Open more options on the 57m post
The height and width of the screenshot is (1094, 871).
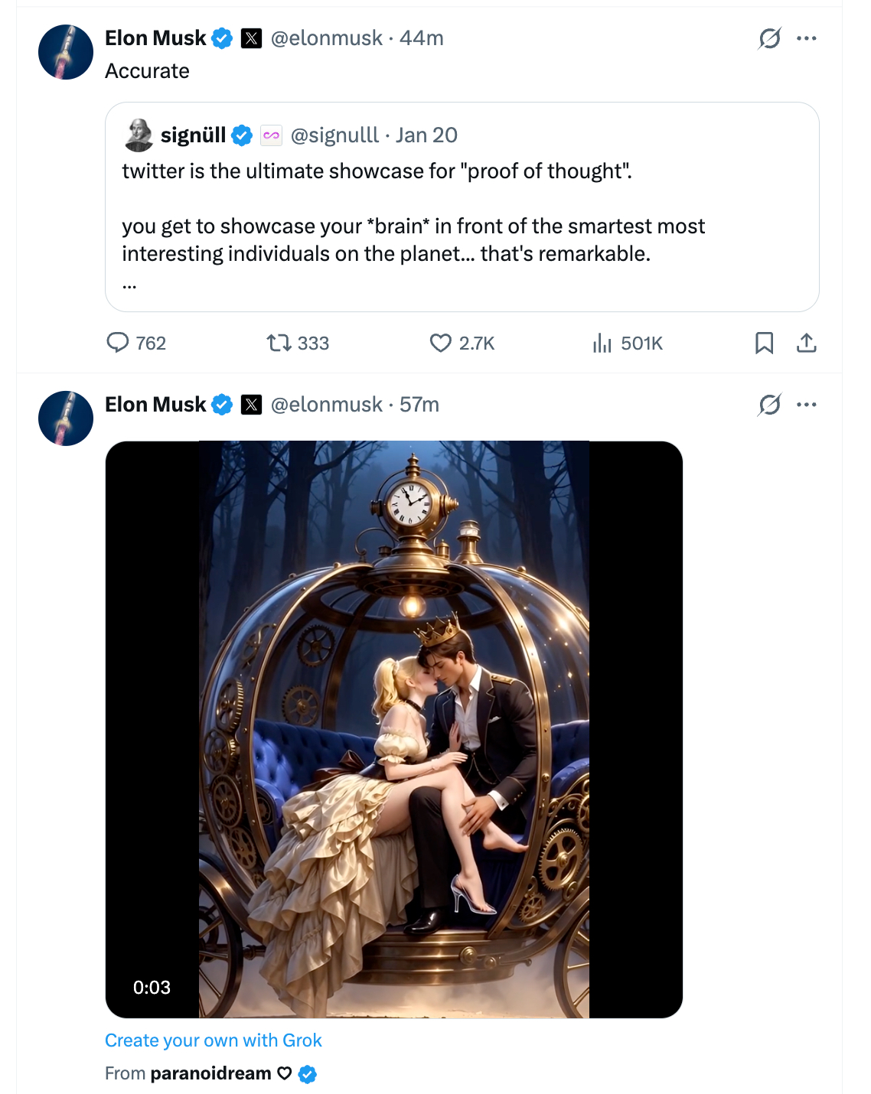(x=807, y=405)
